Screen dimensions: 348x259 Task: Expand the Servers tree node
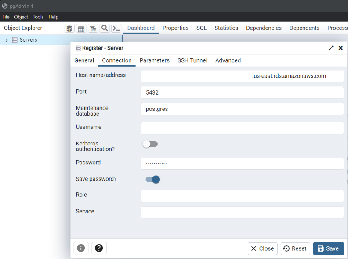(x=7, y=40)
